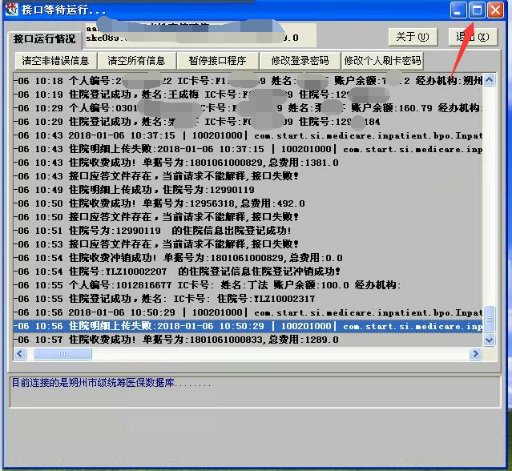Click the log list's scroll-up arrow
The width and height of the screenshot is (512, 471).
click(490, 79)
